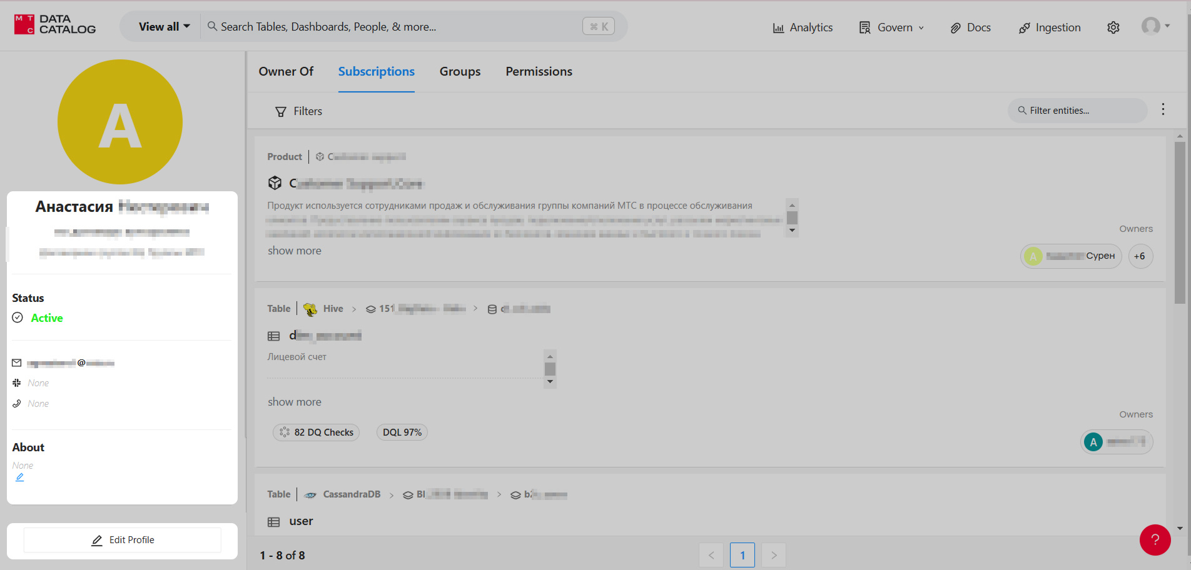The width and height of the screenshot is (1191, 570).
Task: Open the Ingestion page
Action: point(1050,27)
